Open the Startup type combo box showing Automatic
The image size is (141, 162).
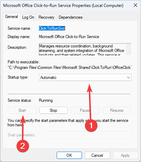85,78
